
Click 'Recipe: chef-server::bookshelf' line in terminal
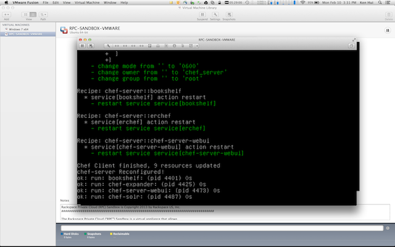(x=129, y=91)
